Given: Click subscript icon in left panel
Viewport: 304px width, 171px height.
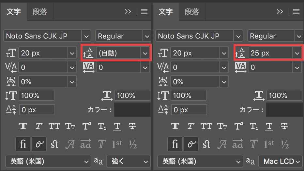Looking at the screenshot, I should click(102, 126).
